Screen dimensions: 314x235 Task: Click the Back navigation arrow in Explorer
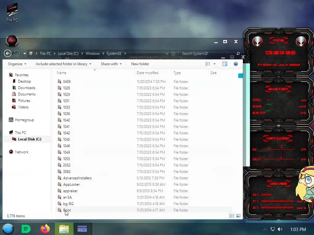click(x=8, y=53)
